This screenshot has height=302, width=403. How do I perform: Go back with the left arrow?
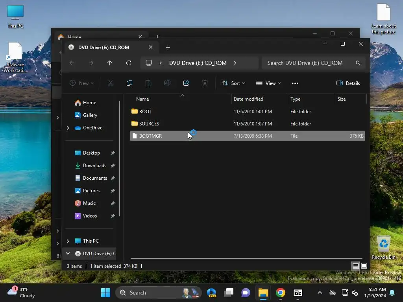[x=72, y=63]
